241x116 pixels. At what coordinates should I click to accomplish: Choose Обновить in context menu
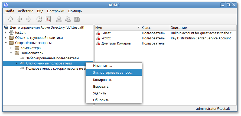coord(114,100)
